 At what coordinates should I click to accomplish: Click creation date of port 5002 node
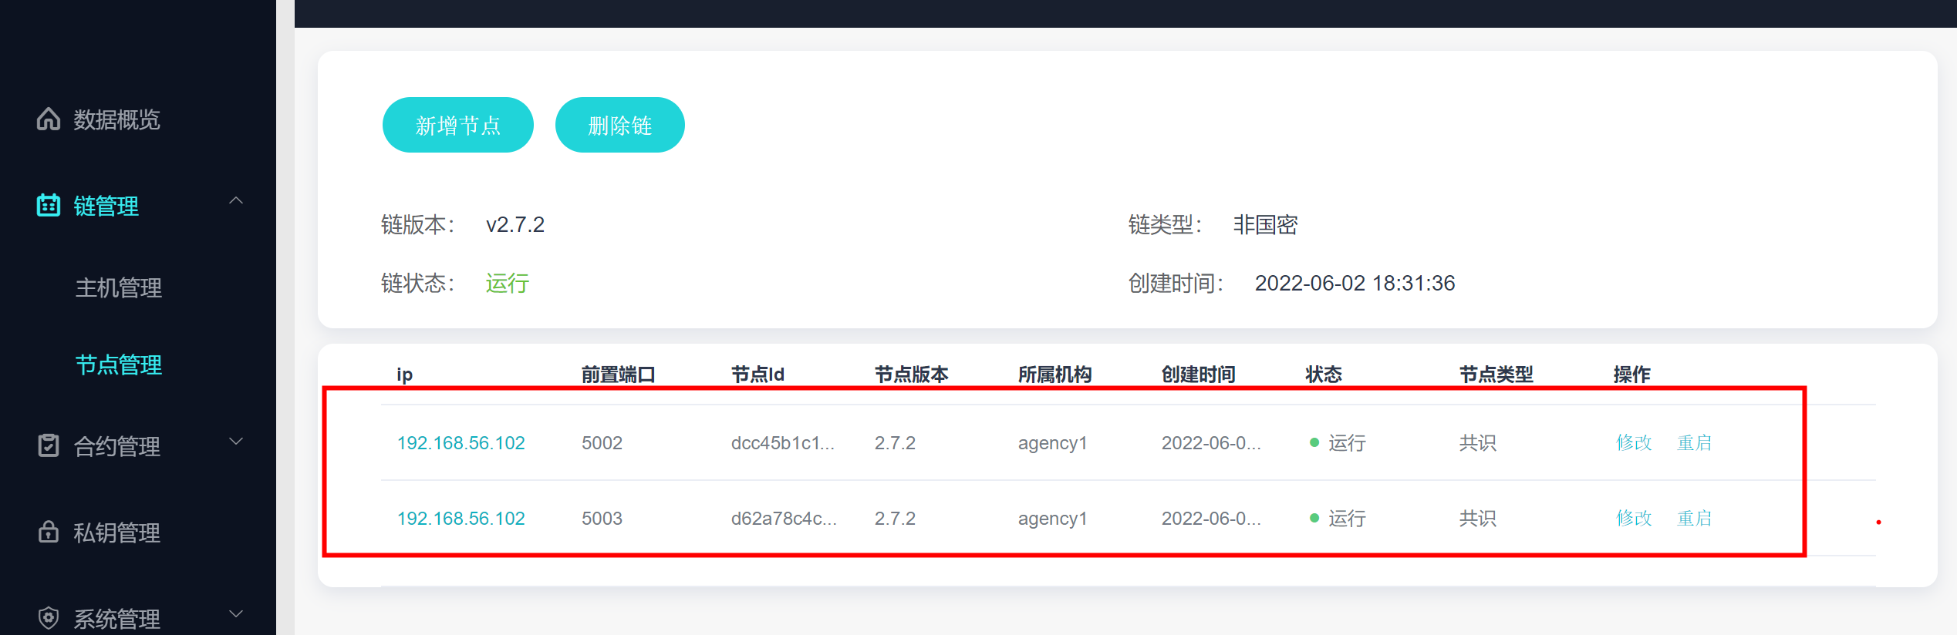1211,443
